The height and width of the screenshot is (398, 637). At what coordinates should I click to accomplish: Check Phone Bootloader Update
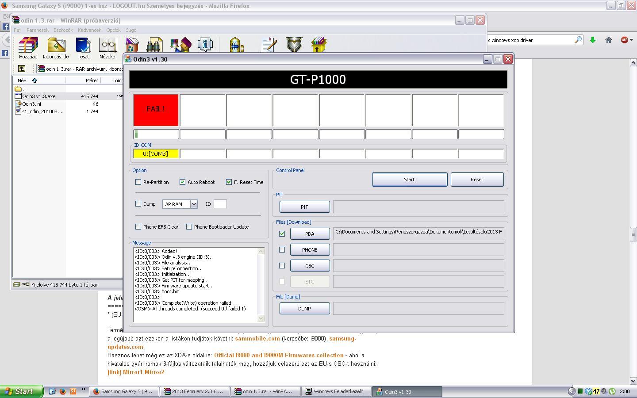point(189,226)
